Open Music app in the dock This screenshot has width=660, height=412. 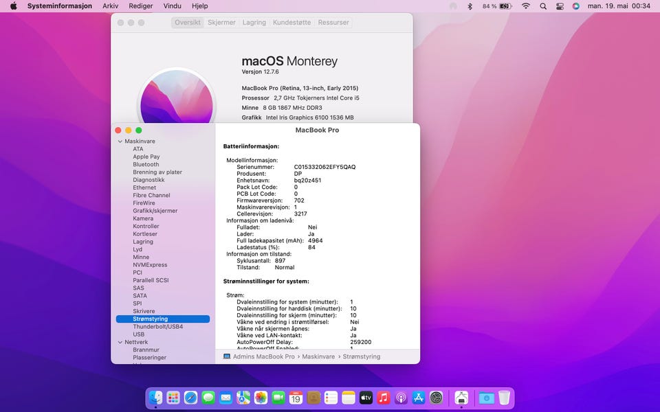(384, 398)
